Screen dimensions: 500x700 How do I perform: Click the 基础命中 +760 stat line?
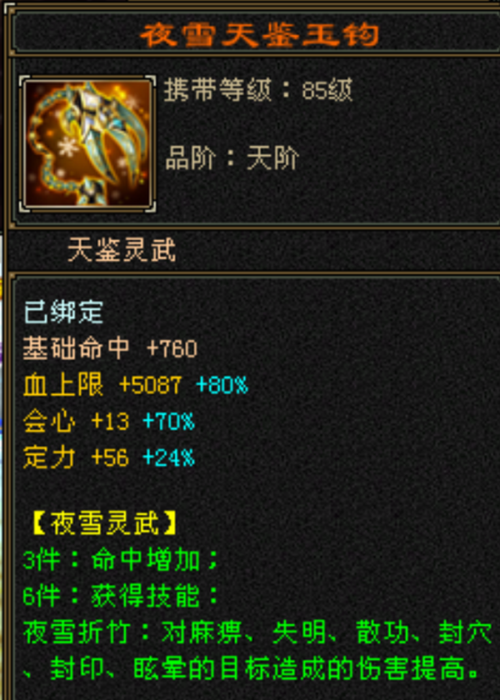[x=110, y=348]
